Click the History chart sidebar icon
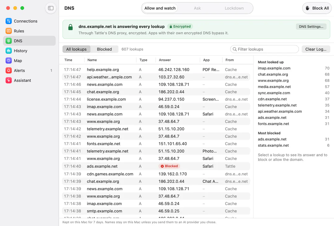 pyautogui.click(x=9, y=51)
